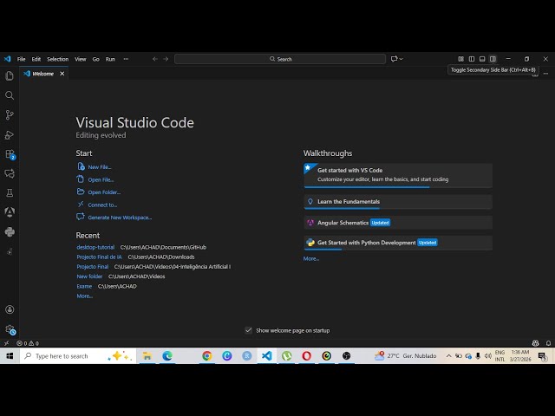555x416 pixels.
Task: Open Google Chrome from taskbar
Action: click(x=207, y=356)
